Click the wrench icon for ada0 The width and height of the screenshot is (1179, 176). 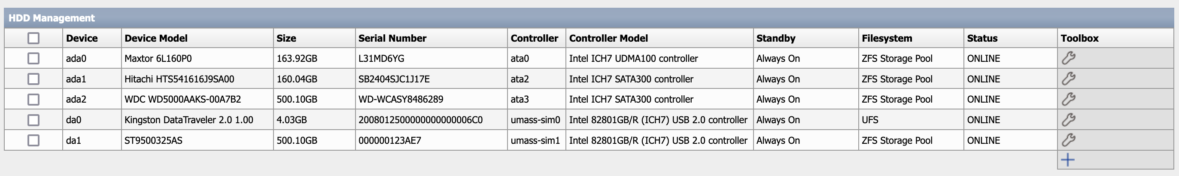1068,58
